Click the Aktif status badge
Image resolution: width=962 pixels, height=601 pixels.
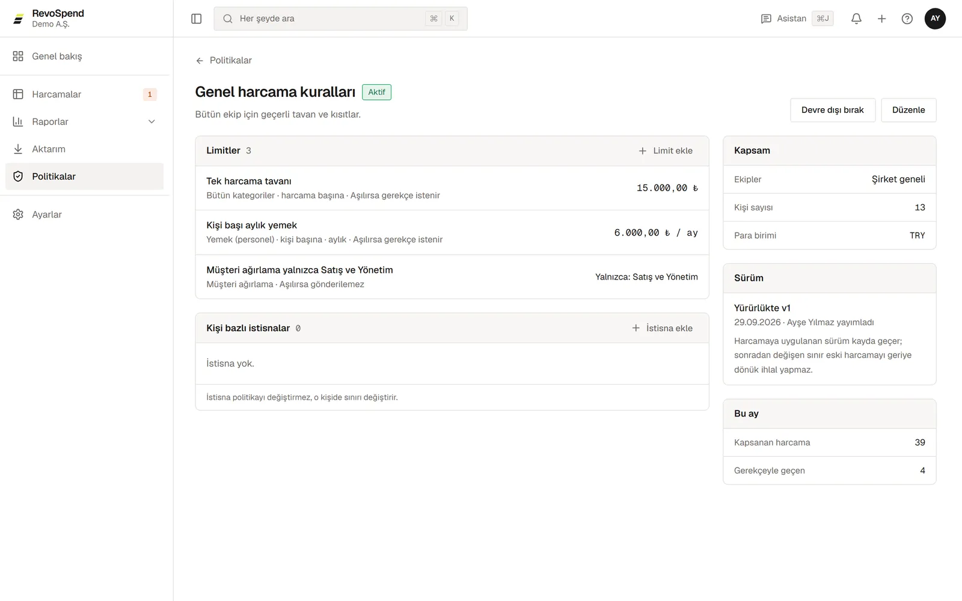pyautogui.click(x=377, y=92)
